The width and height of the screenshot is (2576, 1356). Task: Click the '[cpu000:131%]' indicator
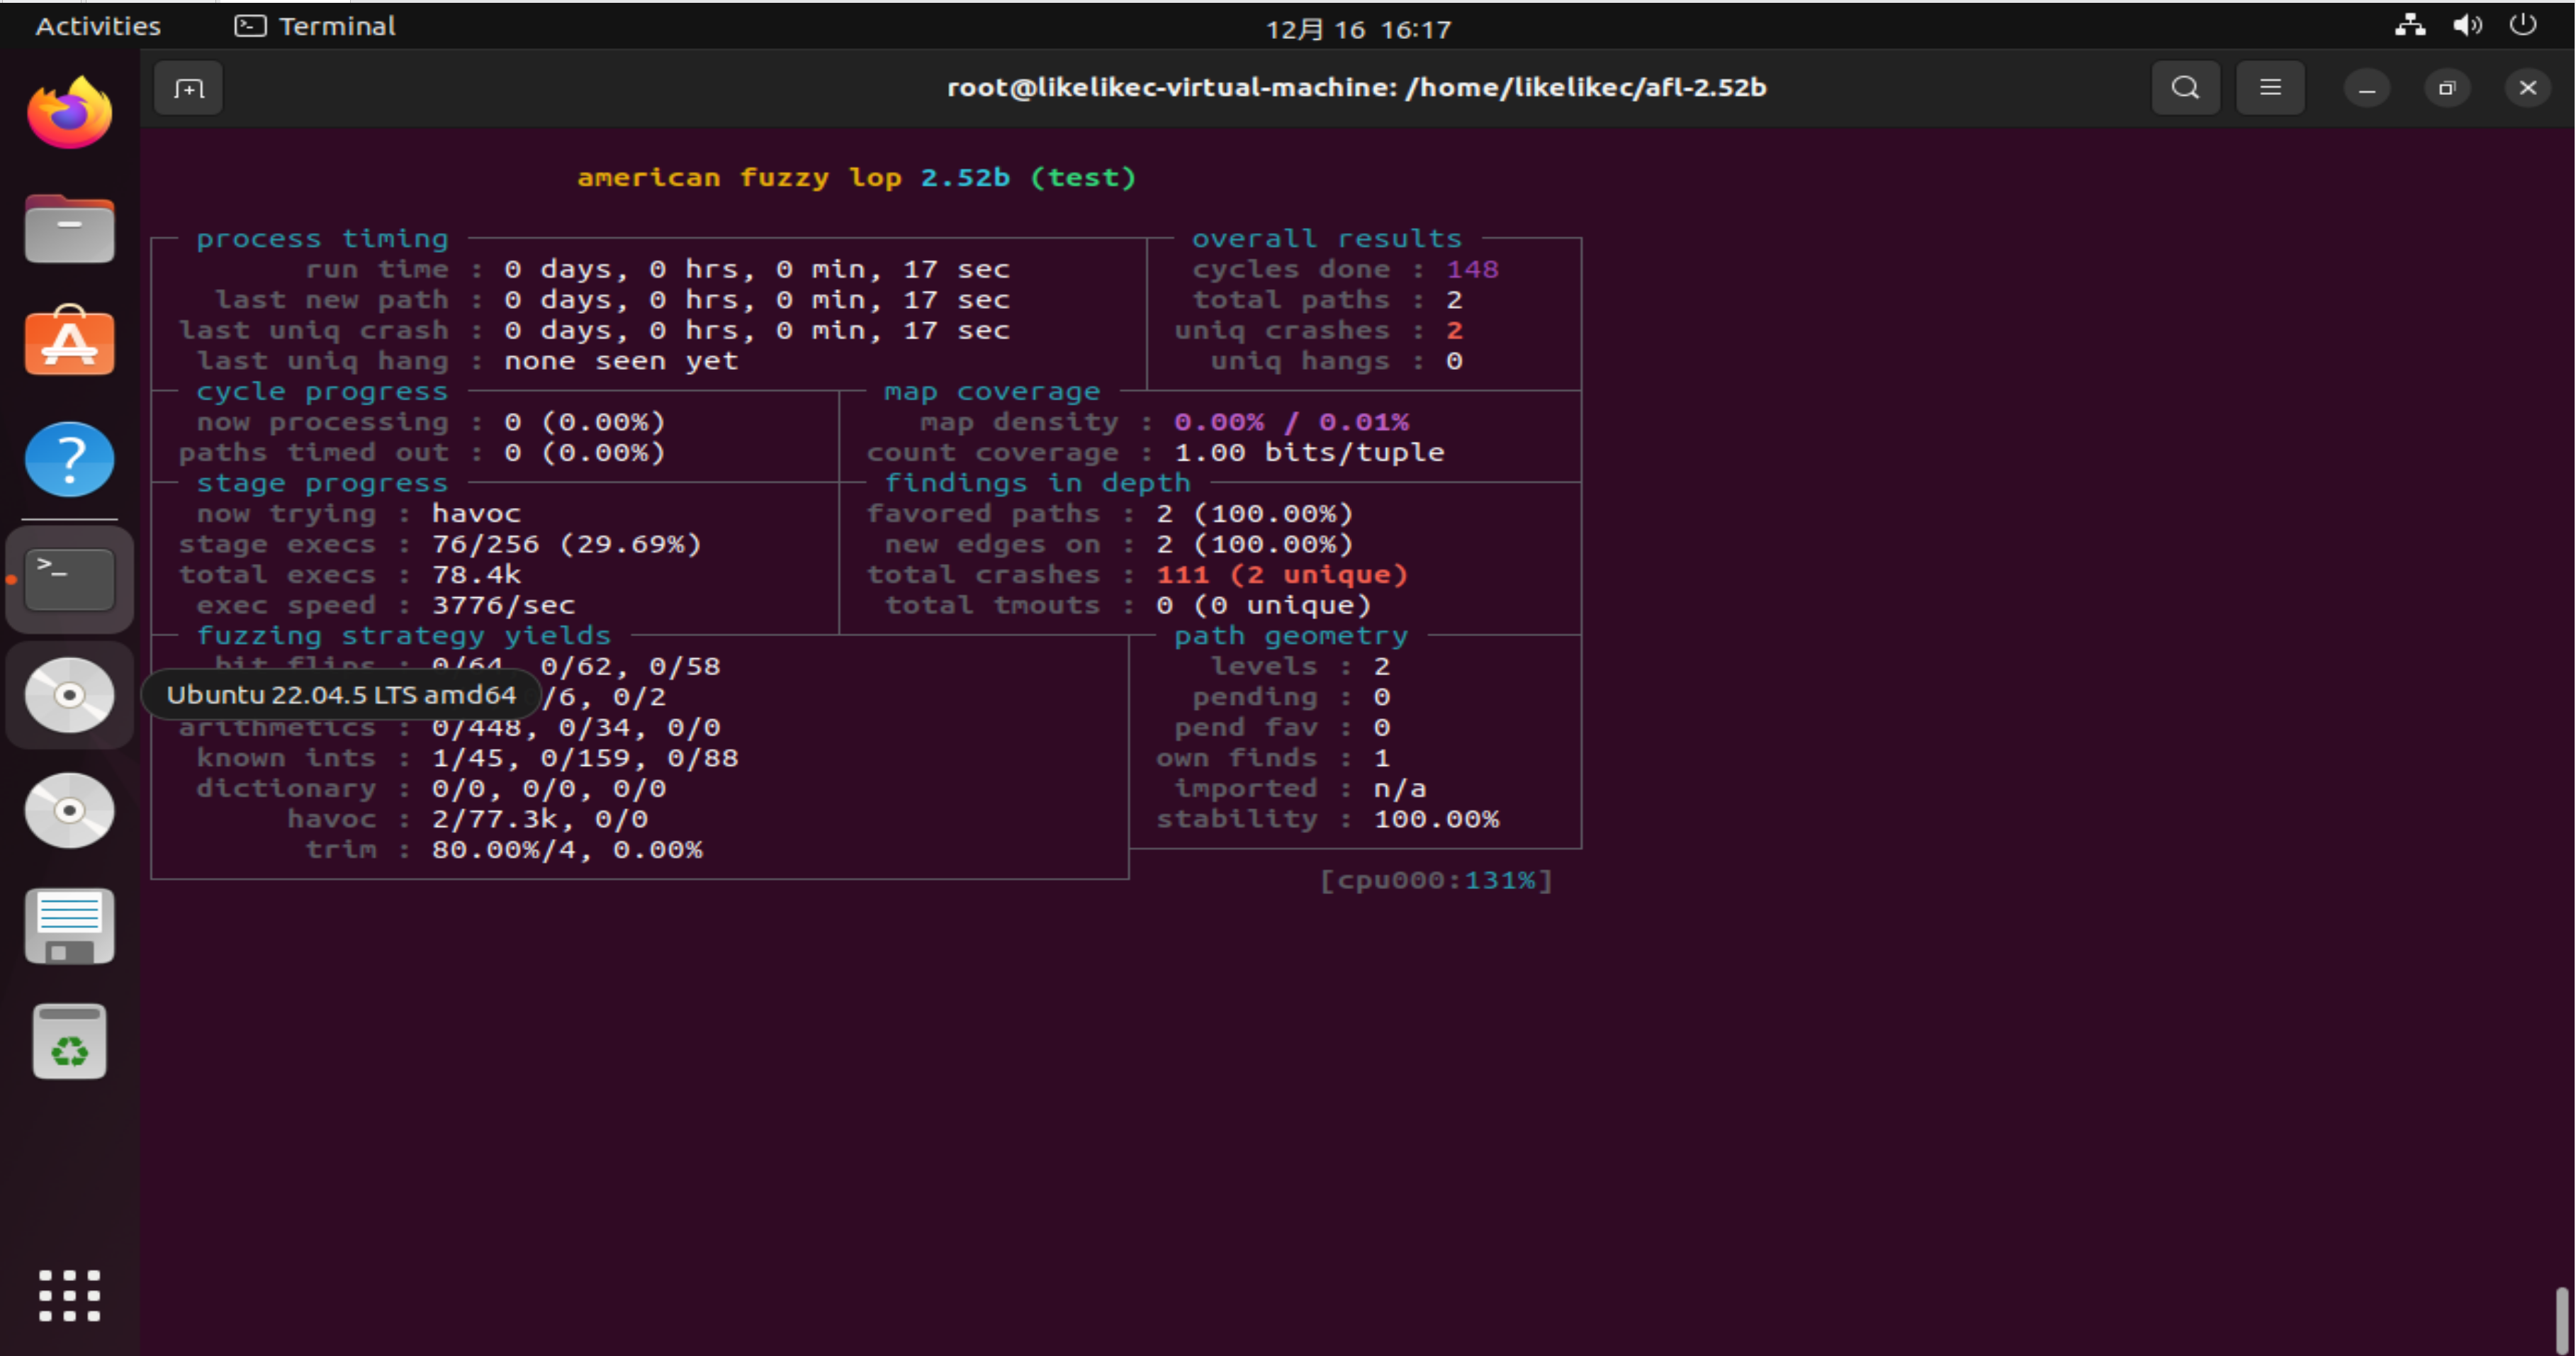[x=1436, y=881]
